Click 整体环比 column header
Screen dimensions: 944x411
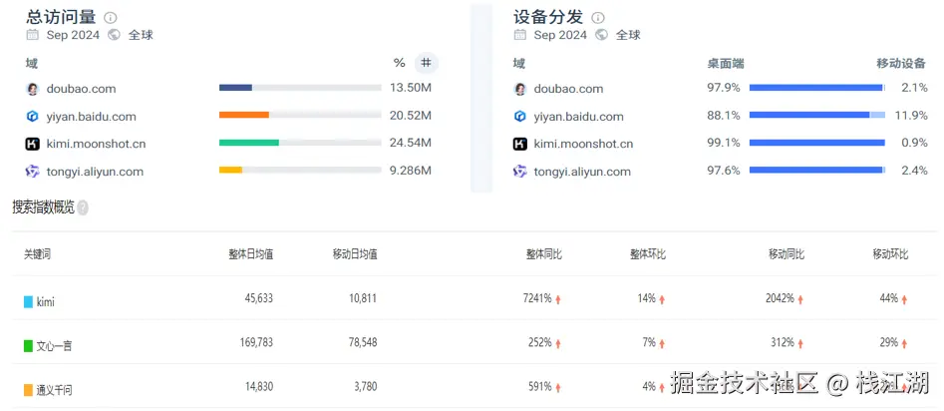tap(648, 254)
